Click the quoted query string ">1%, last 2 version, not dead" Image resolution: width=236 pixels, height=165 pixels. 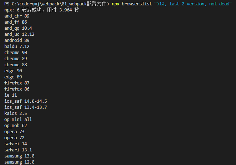[x=193, y=4]
